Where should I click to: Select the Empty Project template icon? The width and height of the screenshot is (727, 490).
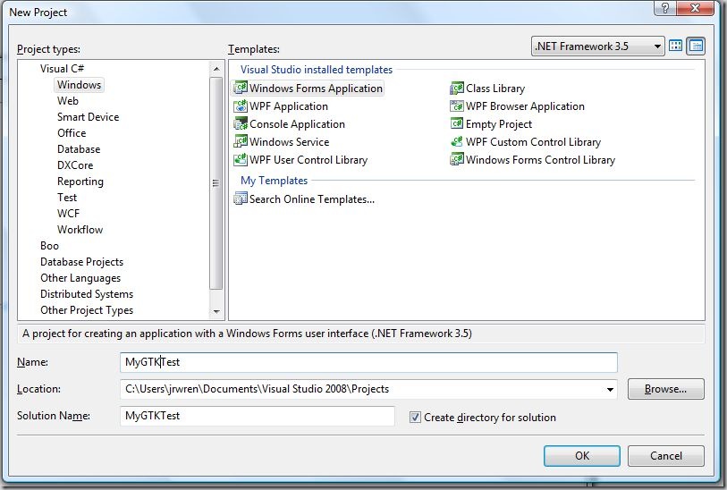(457, 123)
